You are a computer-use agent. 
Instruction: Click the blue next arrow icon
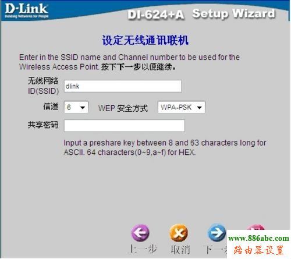click(217, 233)
